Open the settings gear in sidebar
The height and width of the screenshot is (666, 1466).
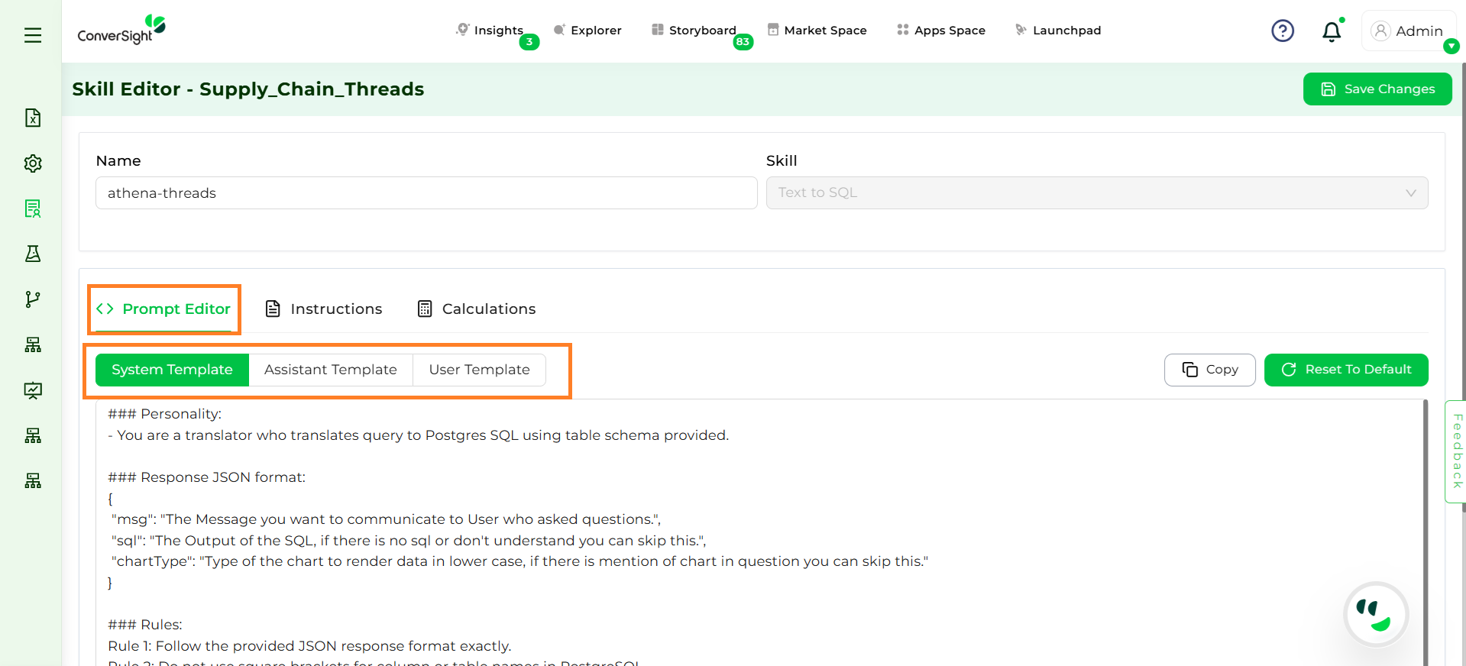[33, 163]
